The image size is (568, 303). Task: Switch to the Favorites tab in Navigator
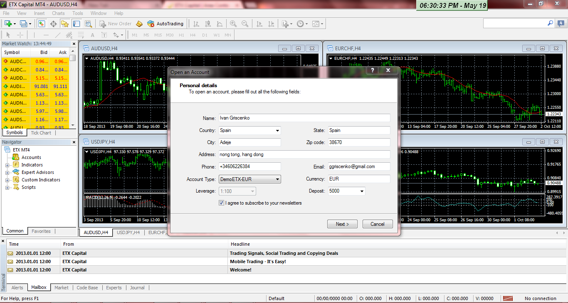41,231
